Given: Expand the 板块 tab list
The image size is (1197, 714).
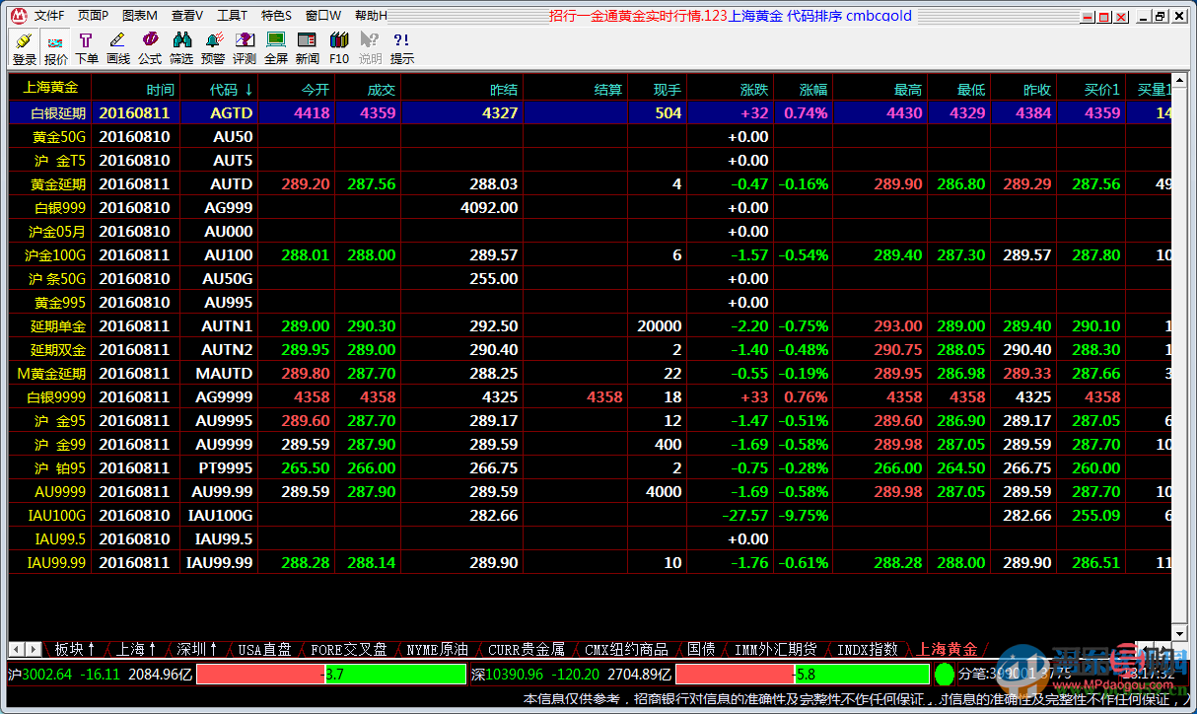Looking at the screenshot, I should pos(75,649).
